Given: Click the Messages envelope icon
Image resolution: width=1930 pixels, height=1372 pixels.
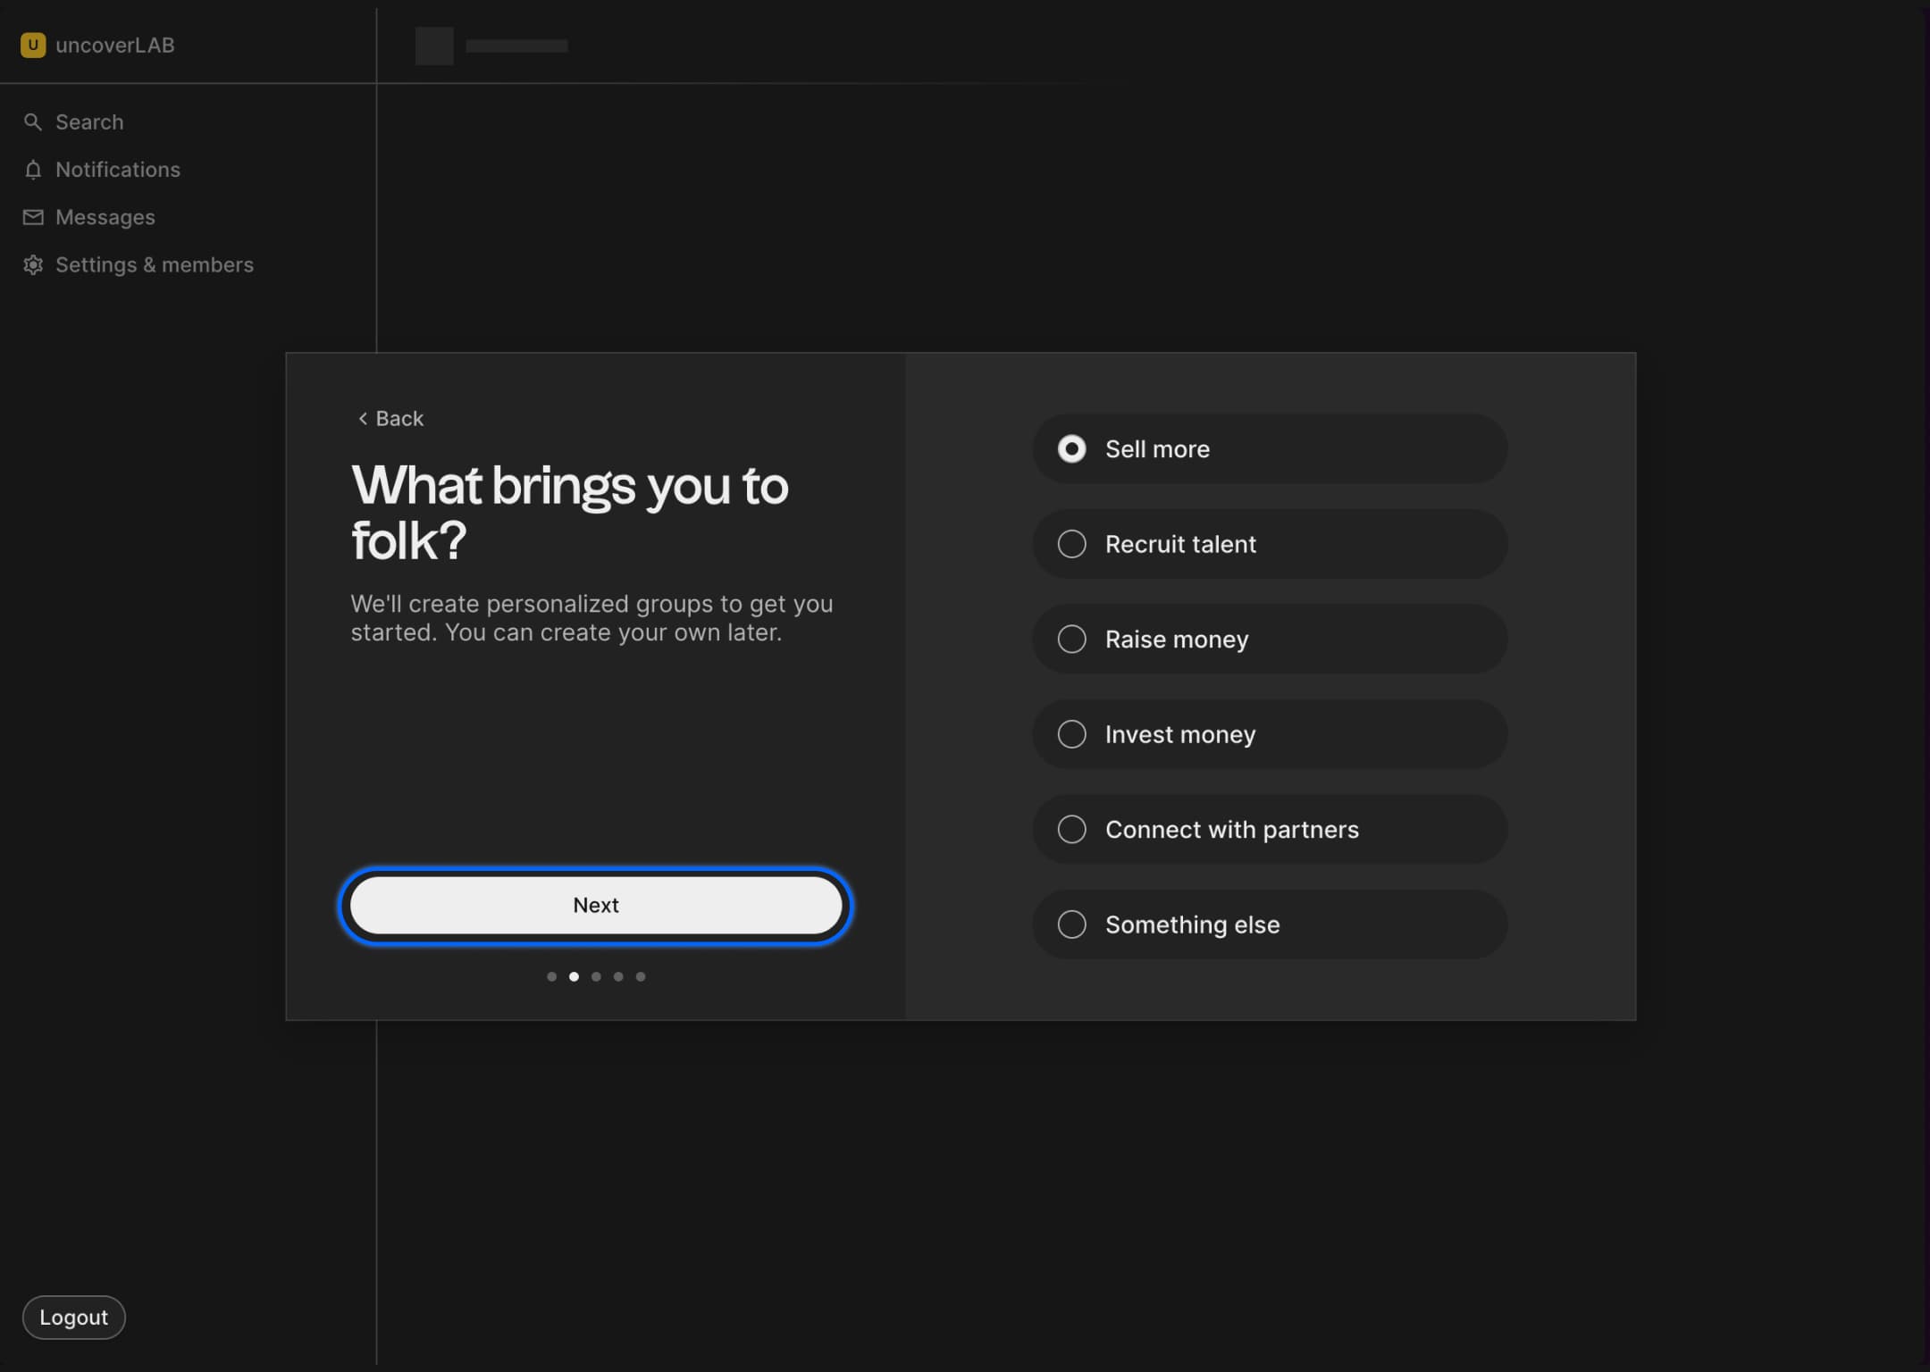Looking at the screenshot, I should [33, 217].
